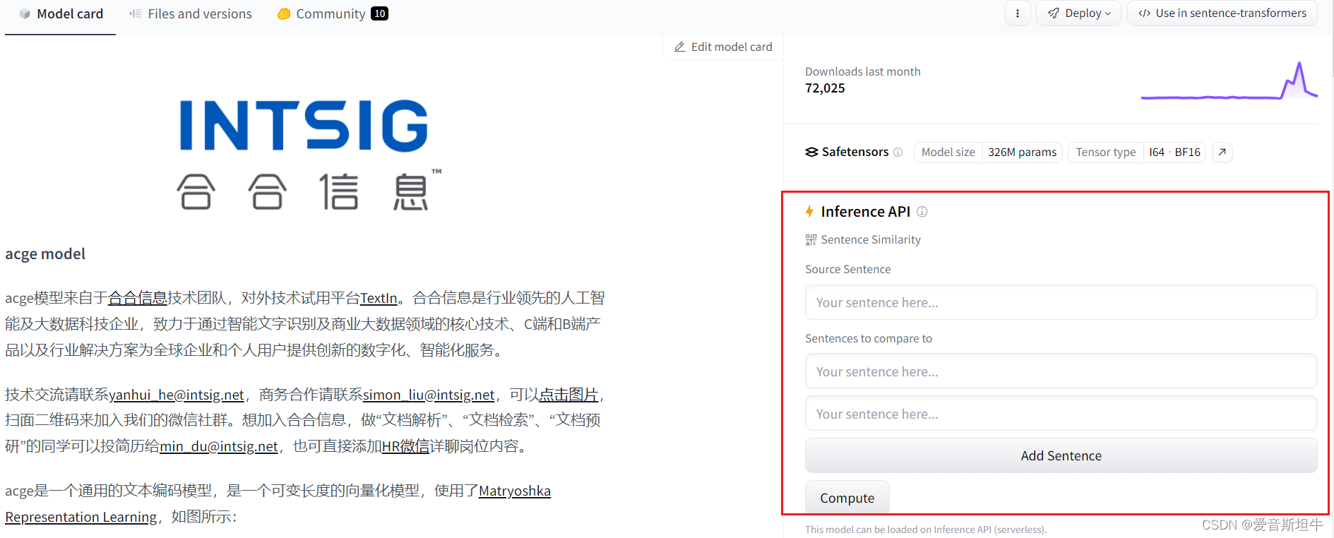The height and width of the screenshot is (538, 1334).
Task: Click the I64 · BF16 tensor type value
Action: tap(1174, 152)
